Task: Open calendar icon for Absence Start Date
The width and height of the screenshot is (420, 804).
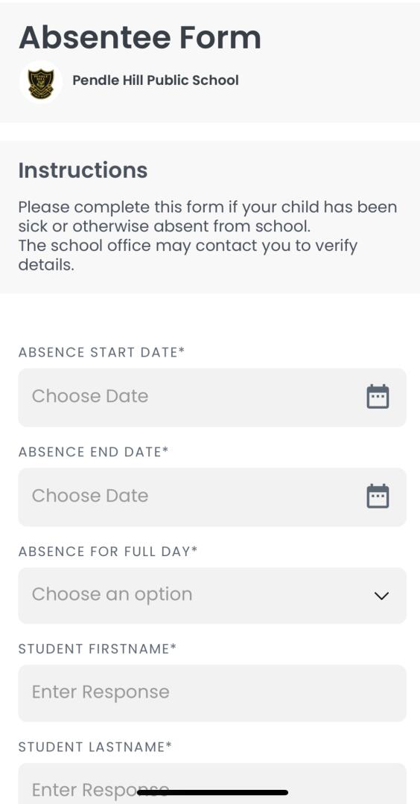Action: click(x=378, y=396)
